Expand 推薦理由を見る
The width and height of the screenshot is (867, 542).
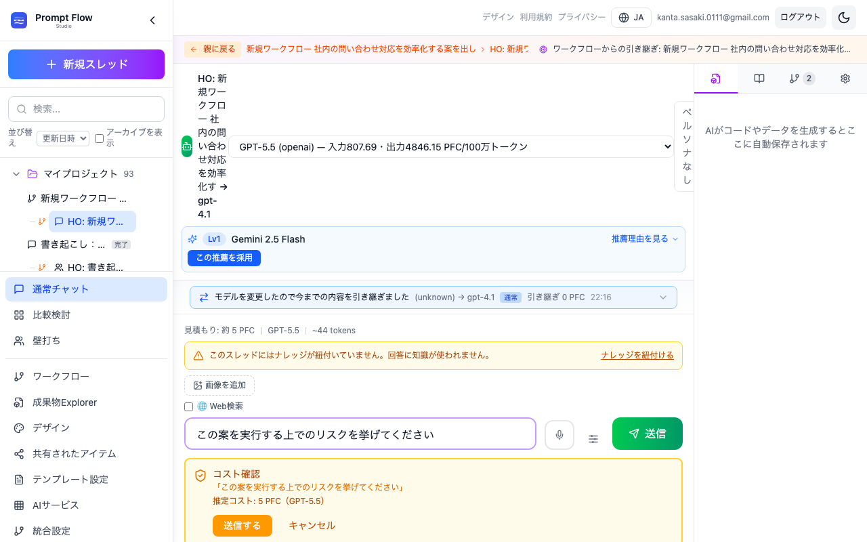[645, 238]
